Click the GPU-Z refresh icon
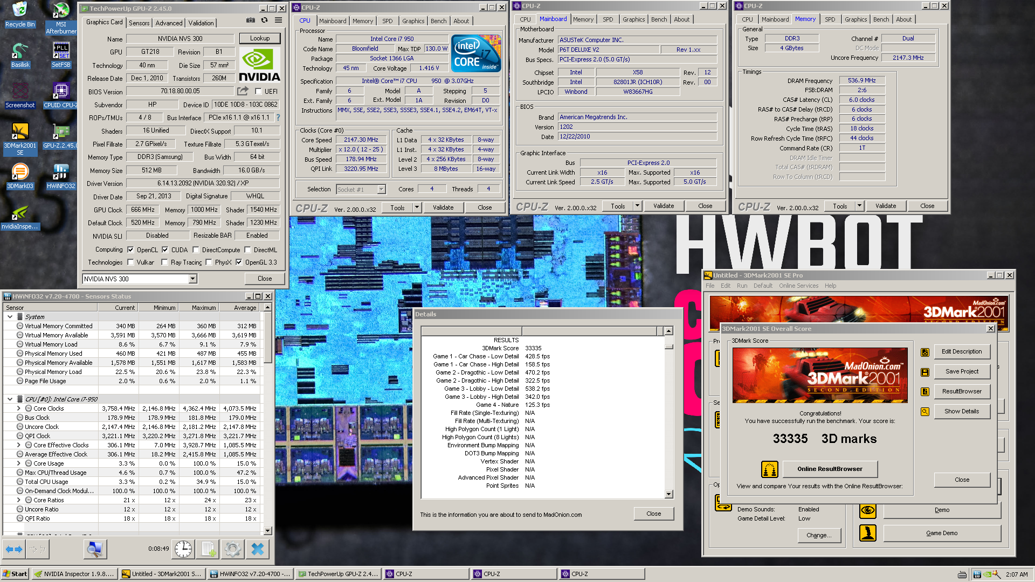The image size is (1035, 582). click(264, 20)
